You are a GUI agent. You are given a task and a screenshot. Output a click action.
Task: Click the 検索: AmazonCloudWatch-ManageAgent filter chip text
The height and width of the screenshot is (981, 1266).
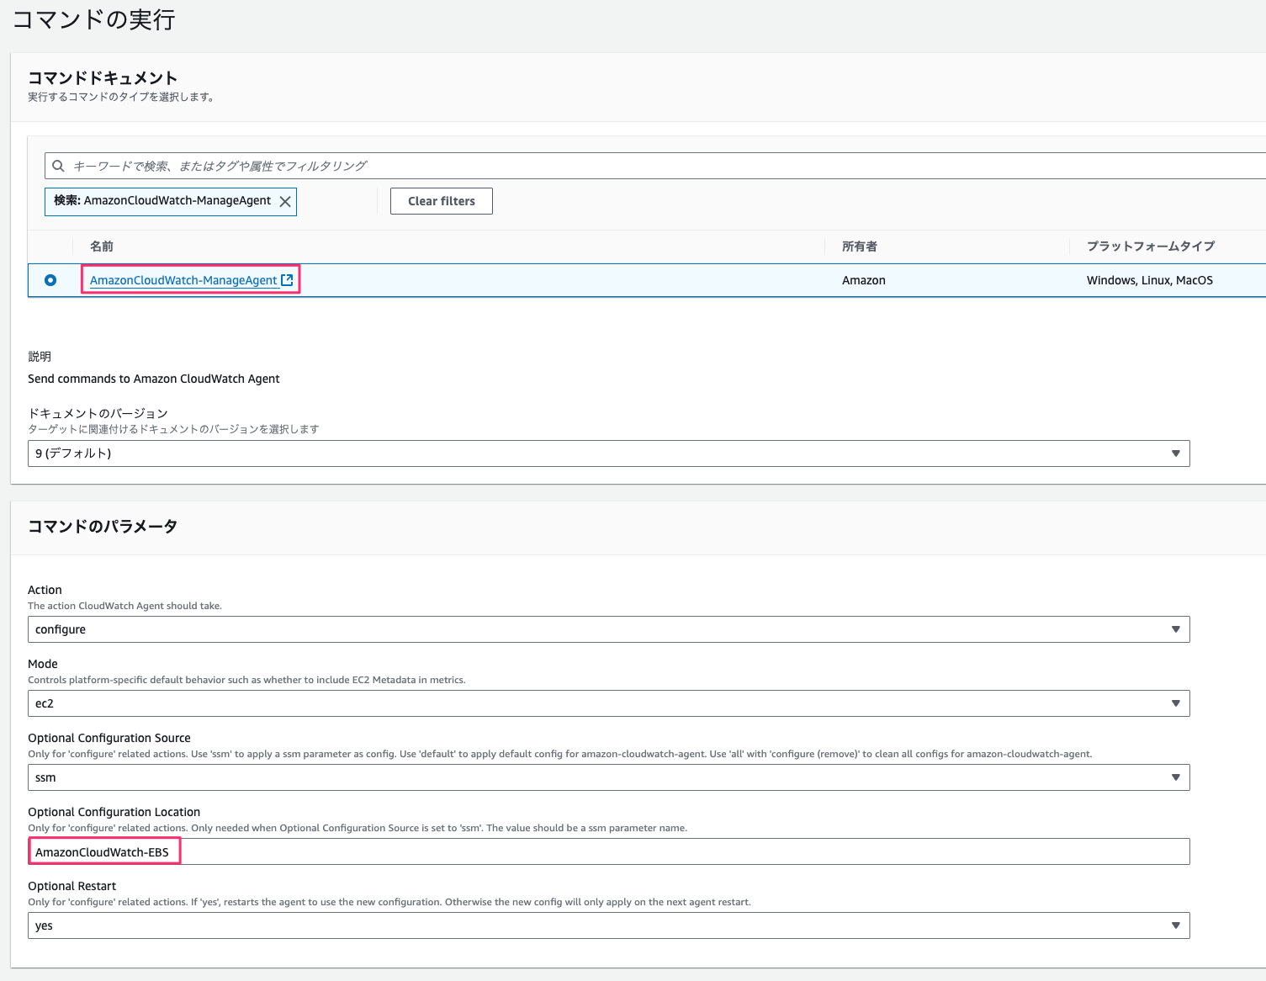(x=162, y=200)
